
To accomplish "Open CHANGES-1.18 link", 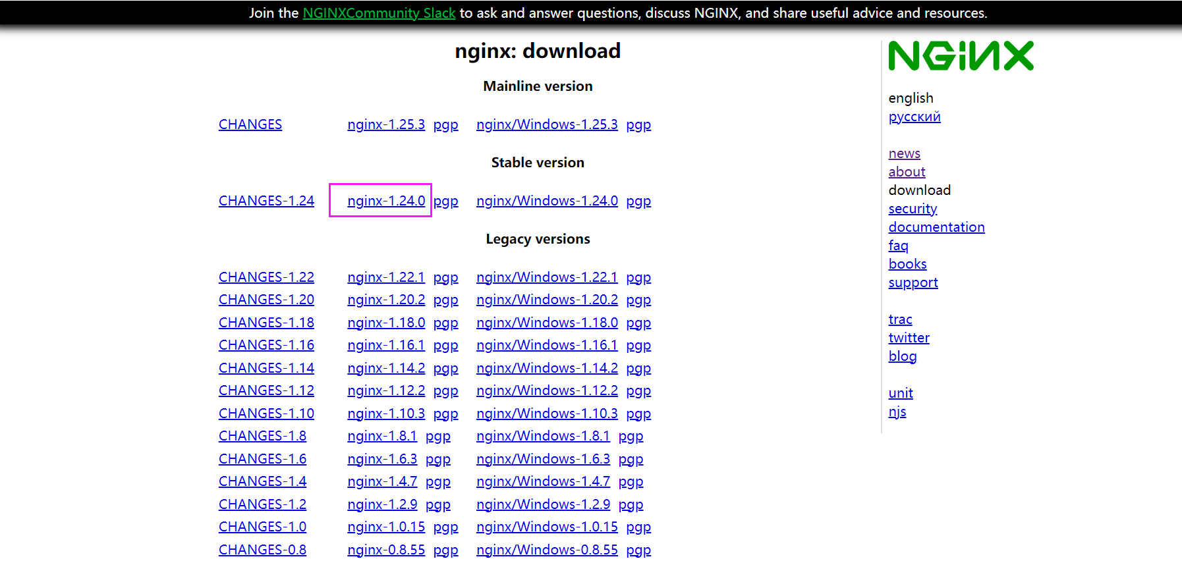I will coord(266,323).
